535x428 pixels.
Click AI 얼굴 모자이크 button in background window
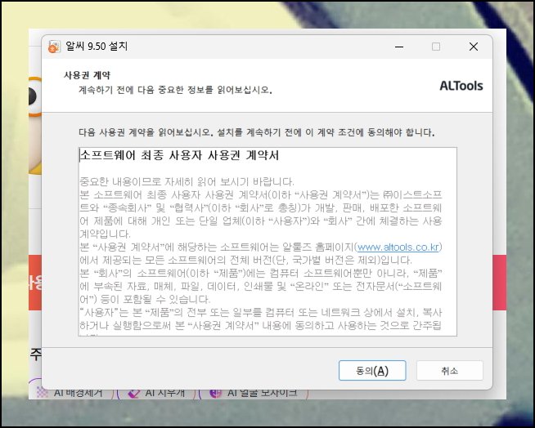(x=254, y=393)
